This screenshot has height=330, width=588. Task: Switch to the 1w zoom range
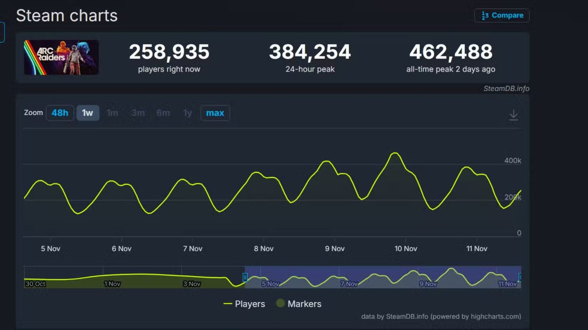click(87, 113)
